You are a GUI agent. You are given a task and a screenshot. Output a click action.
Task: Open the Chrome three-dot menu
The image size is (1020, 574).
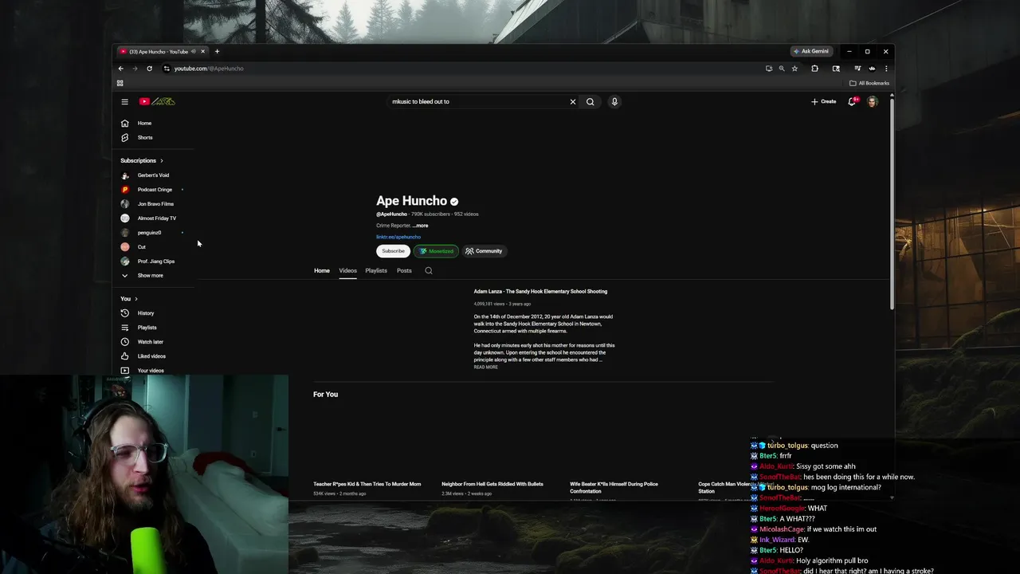pos(886,69)
